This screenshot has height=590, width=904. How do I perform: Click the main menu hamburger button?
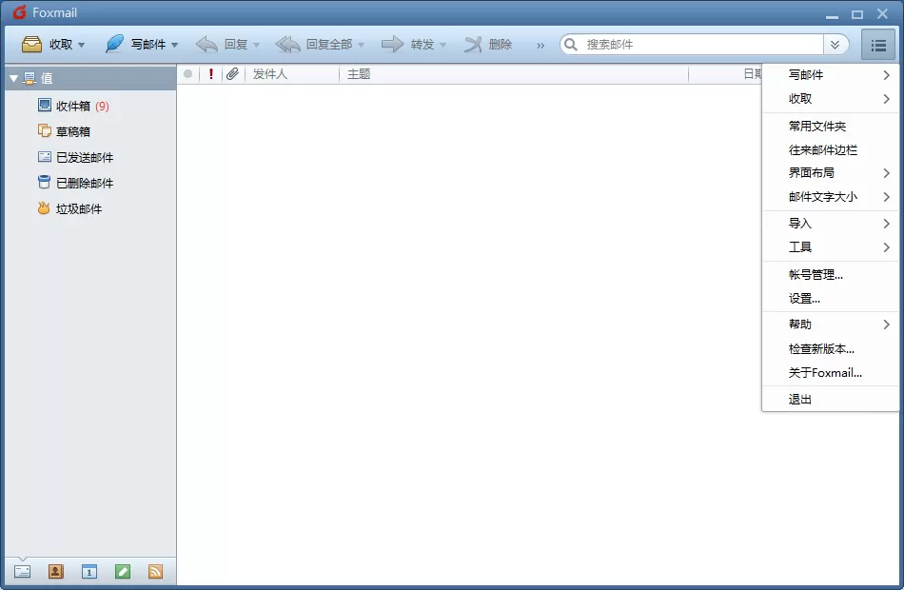coord(878,45)
